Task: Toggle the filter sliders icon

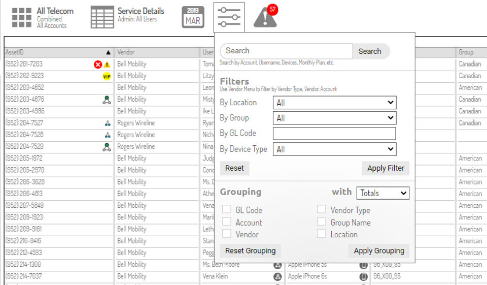Action: 229,17
